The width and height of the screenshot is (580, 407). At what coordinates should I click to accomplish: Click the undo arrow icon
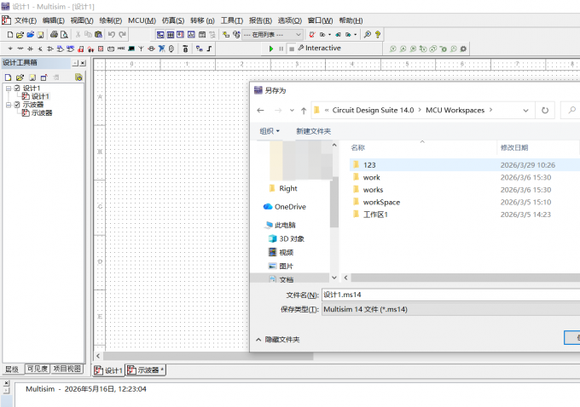[x=112, y=35]
